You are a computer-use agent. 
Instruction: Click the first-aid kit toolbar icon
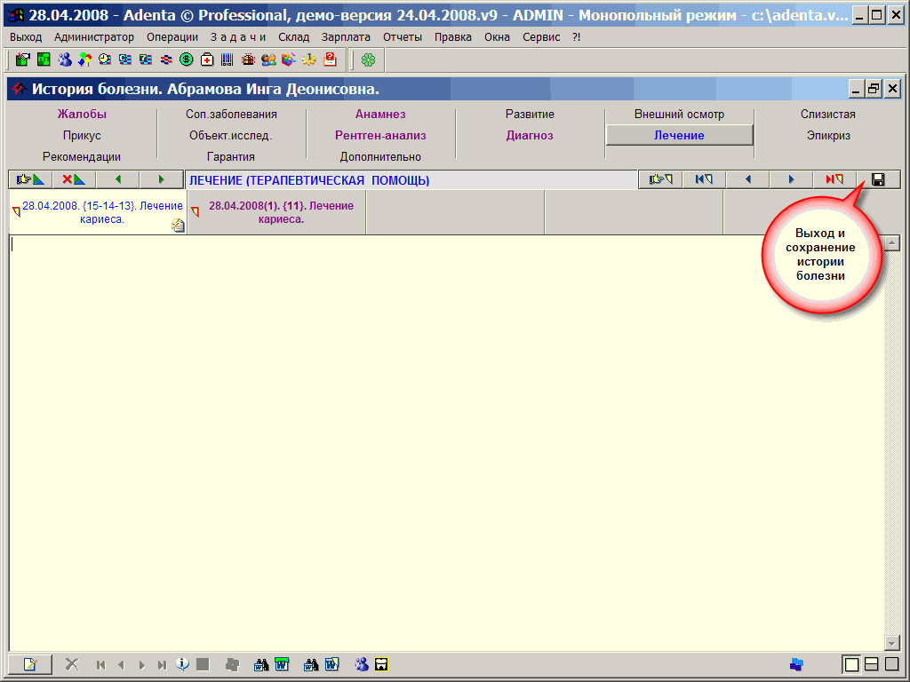tap(207, 59)
